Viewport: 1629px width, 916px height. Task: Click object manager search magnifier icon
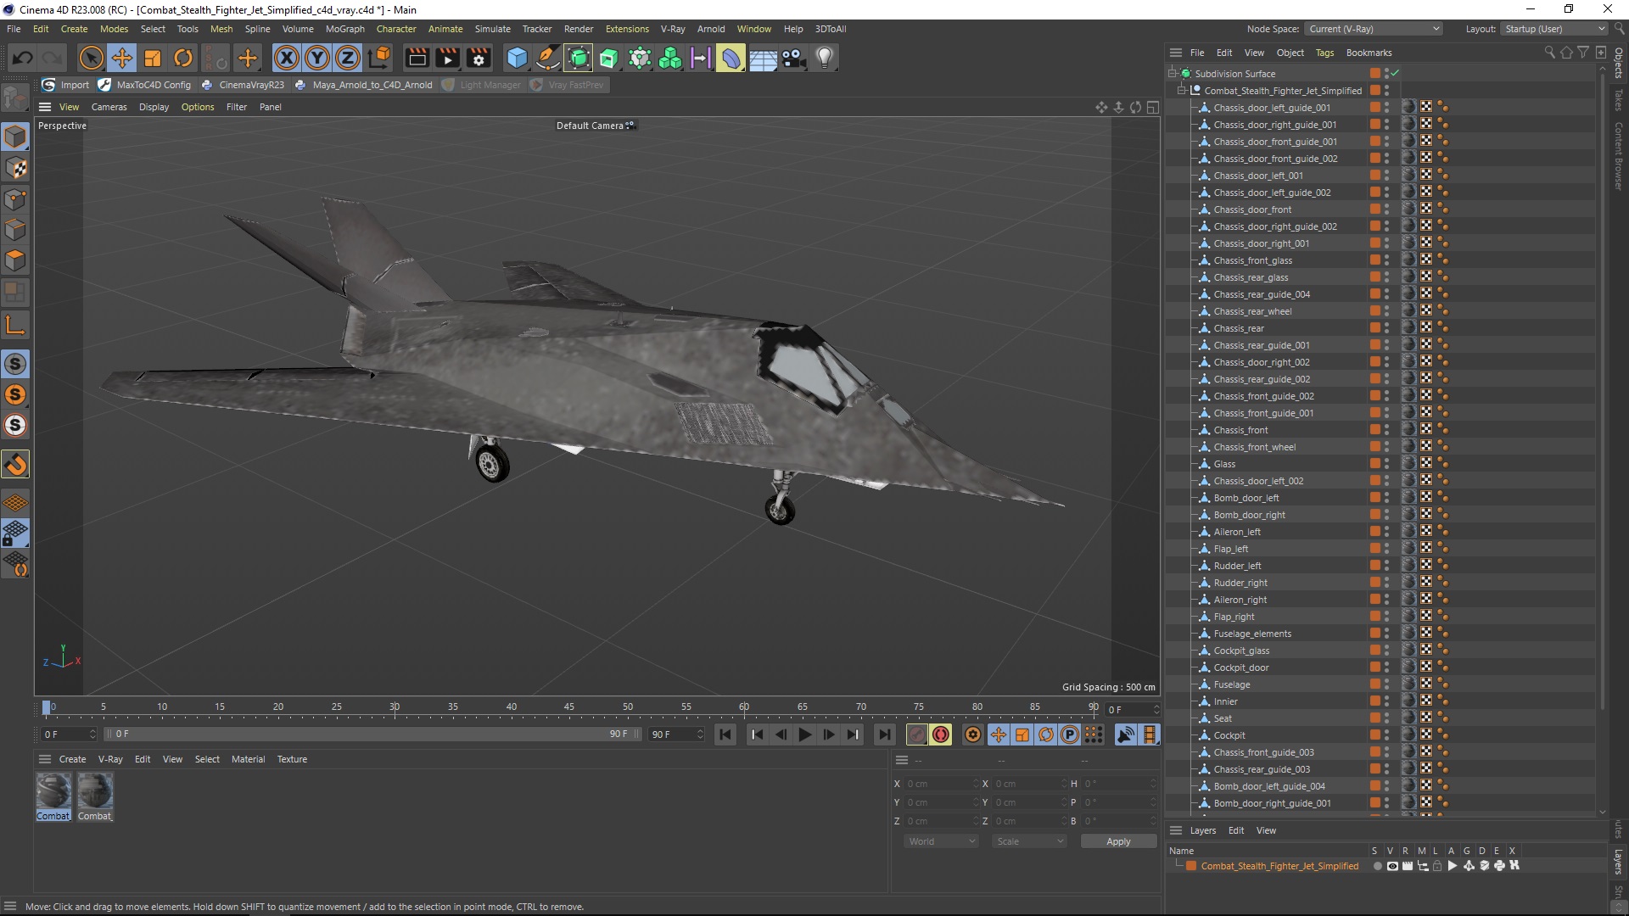pyautogui.click(x=1550, y=53)
